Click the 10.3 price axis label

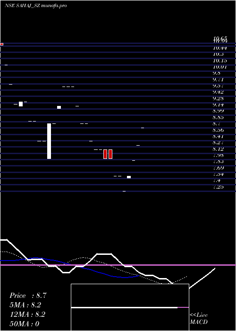tap(218, 54)
